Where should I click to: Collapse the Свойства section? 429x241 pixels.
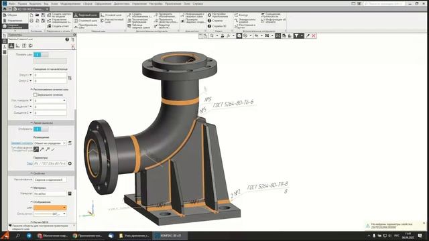[x=32, y=173]
